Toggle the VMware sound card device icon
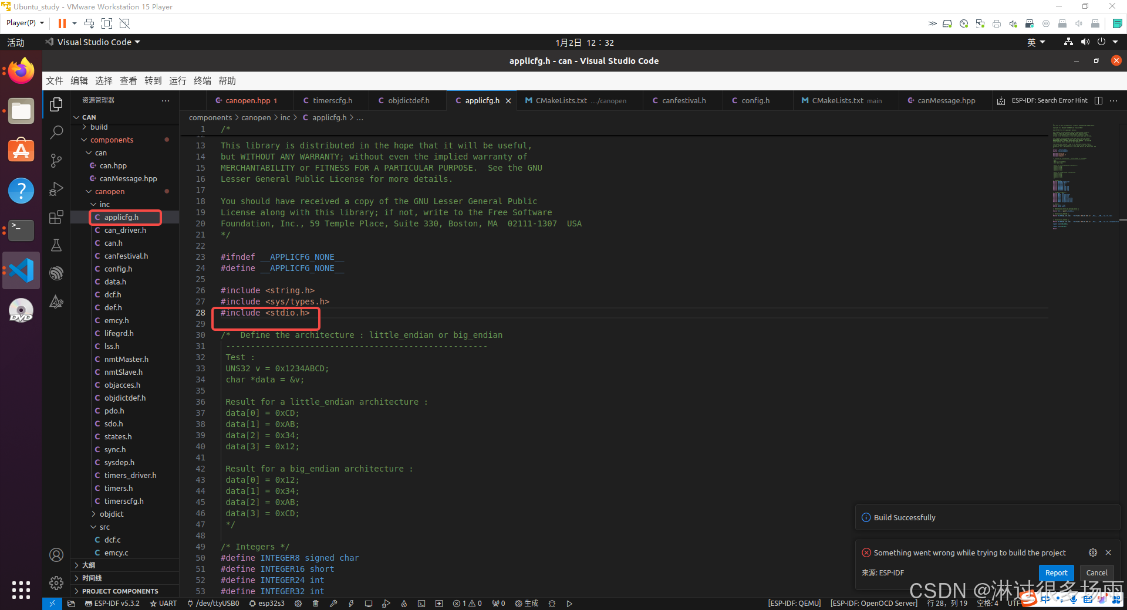The image size is (1127, 610). click(1013, 24)
